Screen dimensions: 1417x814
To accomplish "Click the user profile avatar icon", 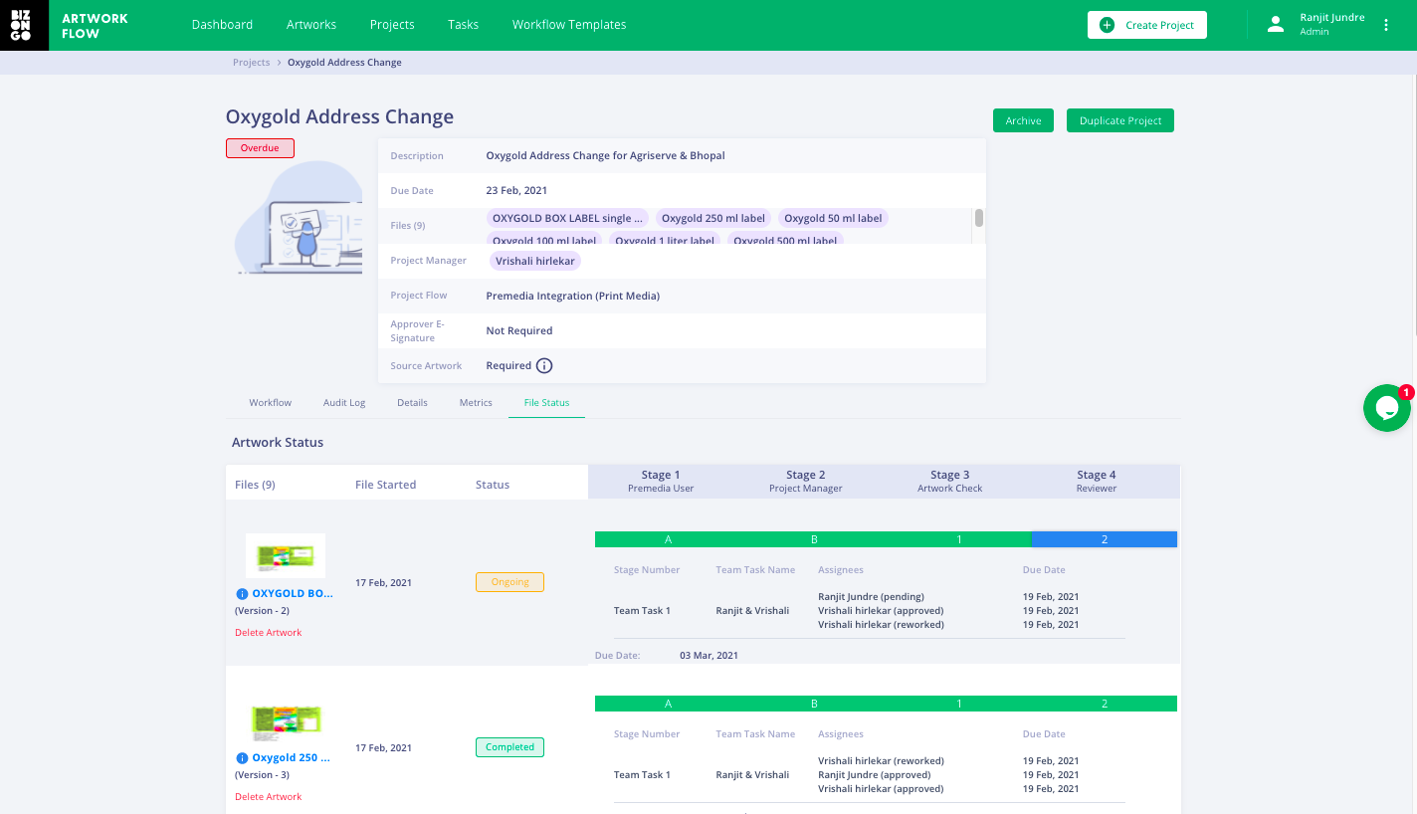I will coord(1276,25).
